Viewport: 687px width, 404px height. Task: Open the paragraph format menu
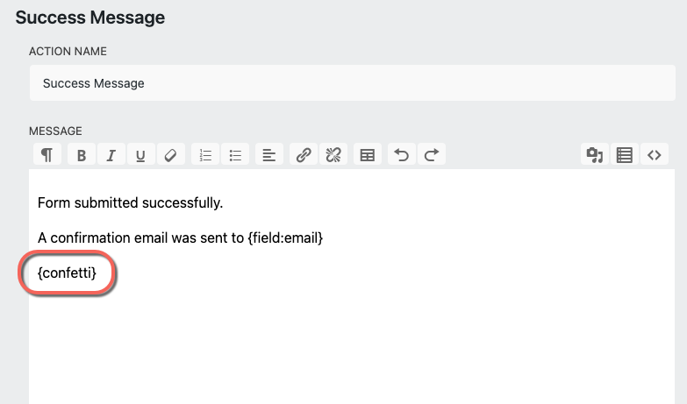coord(47,155)
